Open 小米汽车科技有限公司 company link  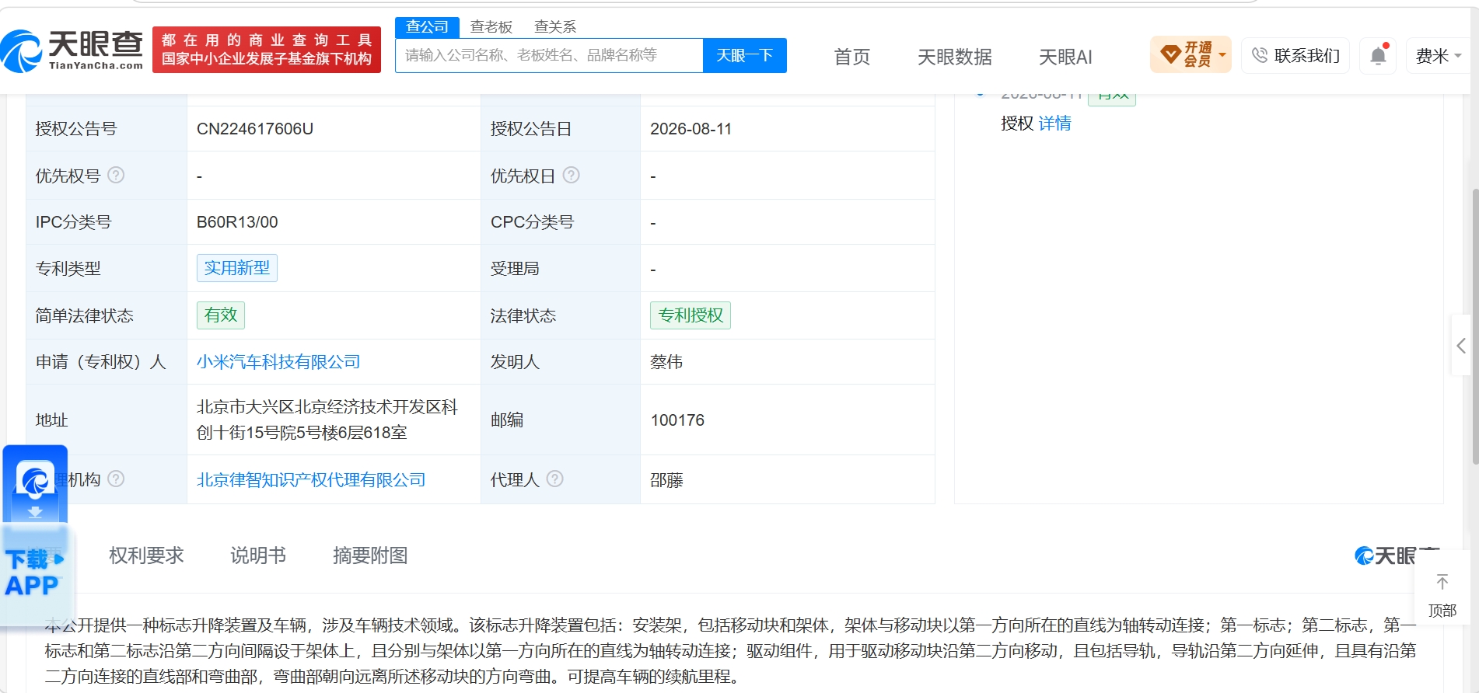click(278, 362)
